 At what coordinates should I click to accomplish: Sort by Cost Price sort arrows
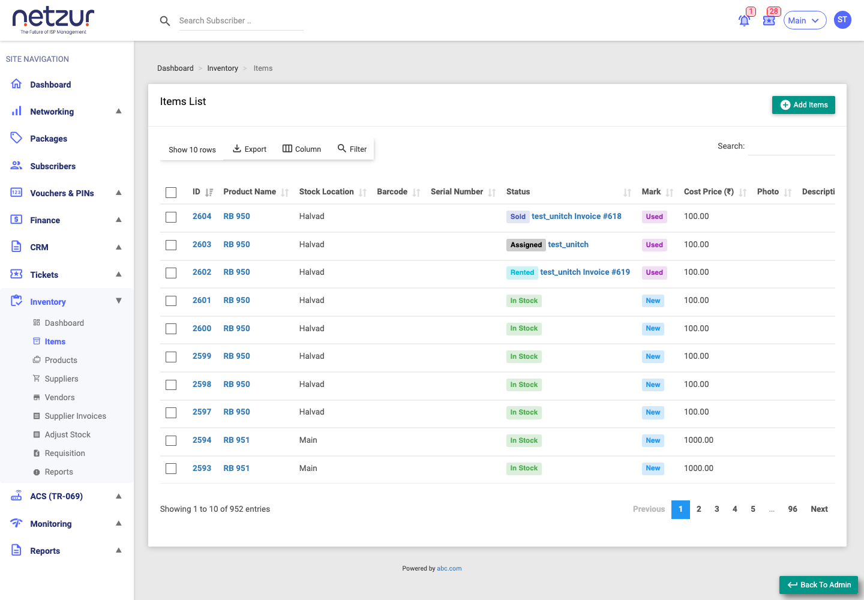[x=743, y=193]
